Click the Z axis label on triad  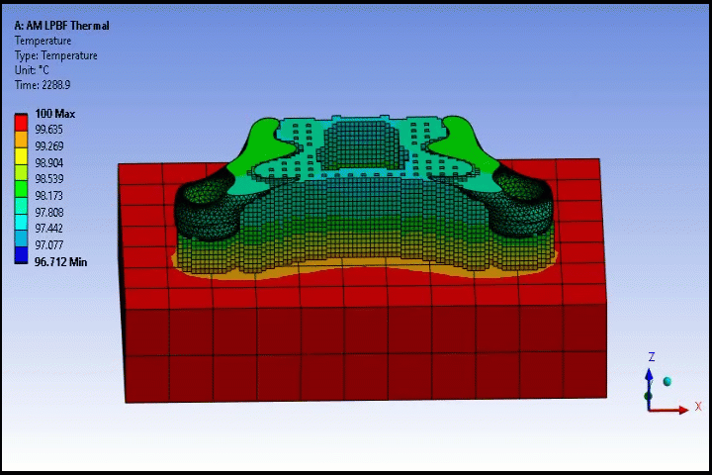pos(652,357)
